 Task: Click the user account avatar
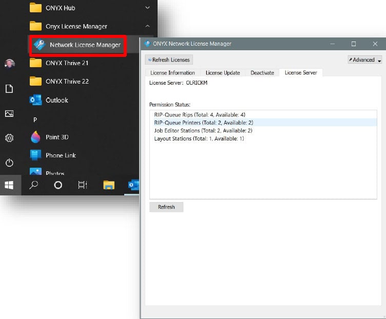pos(9,64)
